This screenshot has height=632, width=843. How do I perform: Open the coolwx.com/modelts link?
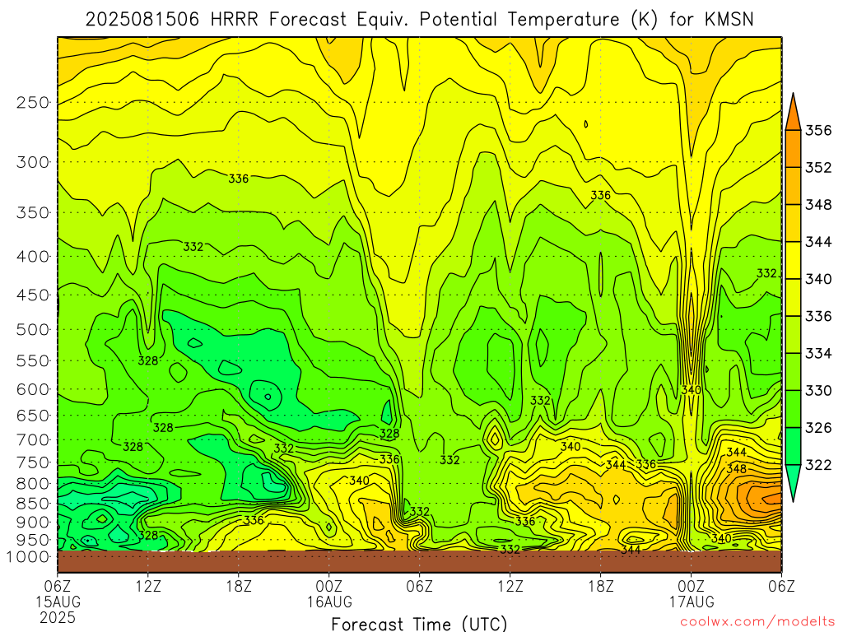757,622
